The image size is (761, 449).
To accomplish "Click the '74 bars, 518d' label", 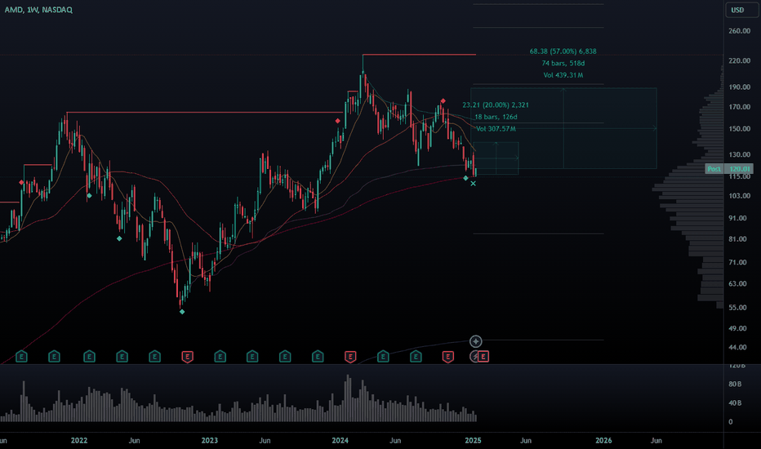I will [x=563, y=63].
